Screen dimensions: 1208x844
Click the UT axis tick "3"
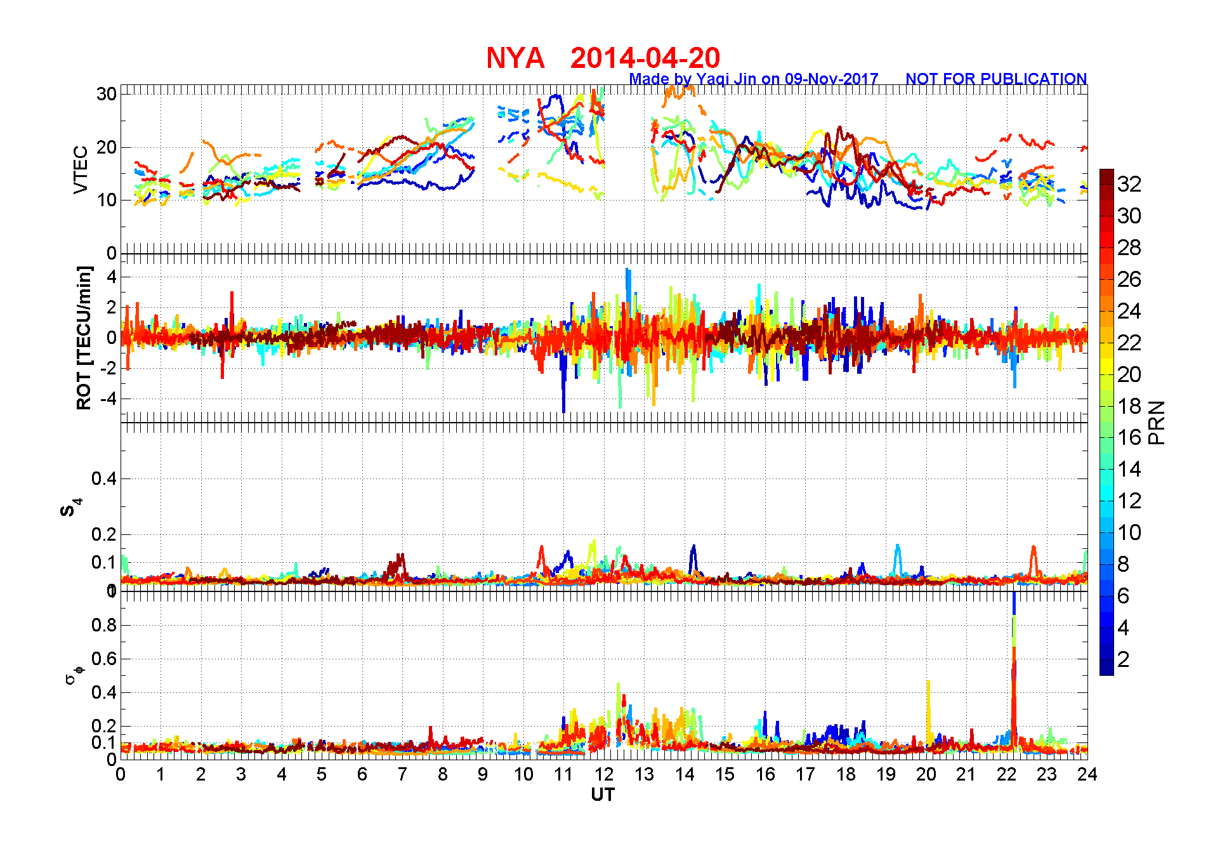[x=241, y=774]
